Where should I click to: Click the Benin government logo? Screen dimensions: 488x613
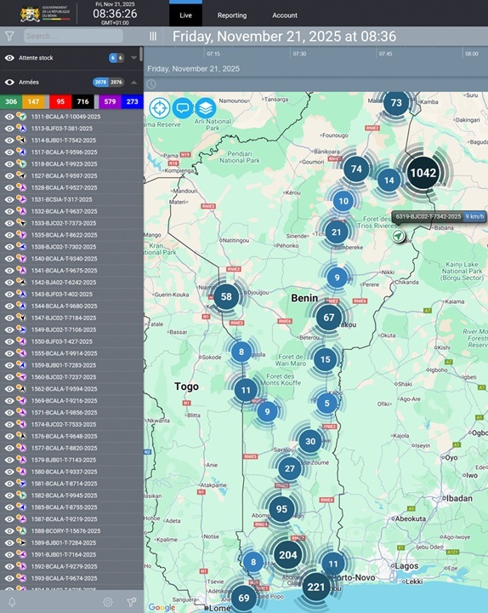(x=45, y=14)
